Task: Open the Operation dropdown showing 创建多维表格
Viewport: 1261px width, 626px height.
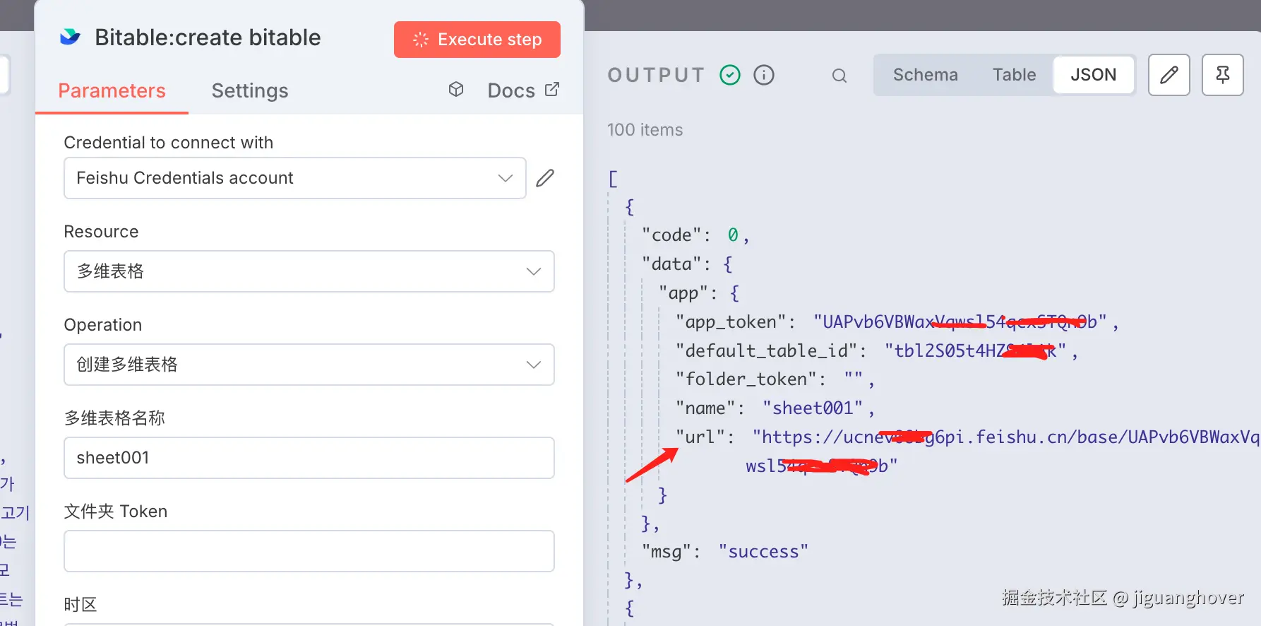Action: pyautogui.click(x=309, y=365)
